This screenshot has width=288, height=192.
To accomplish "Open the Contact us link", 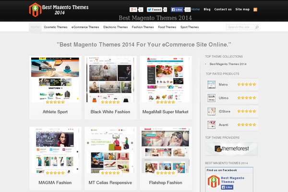I will (223, 9).
